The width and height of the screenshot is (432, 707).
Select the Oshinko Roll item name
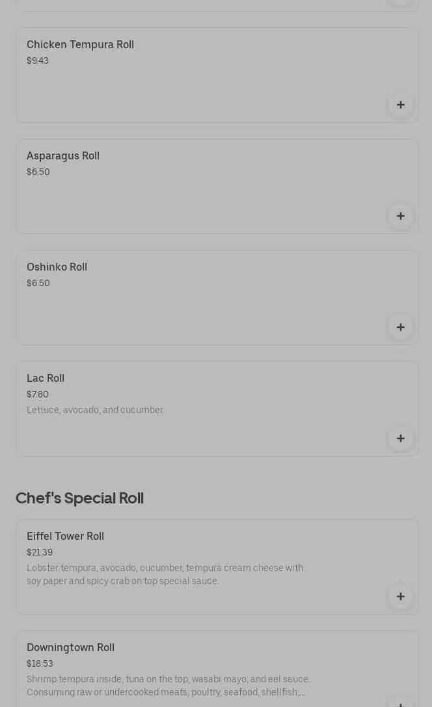point(57,267)
